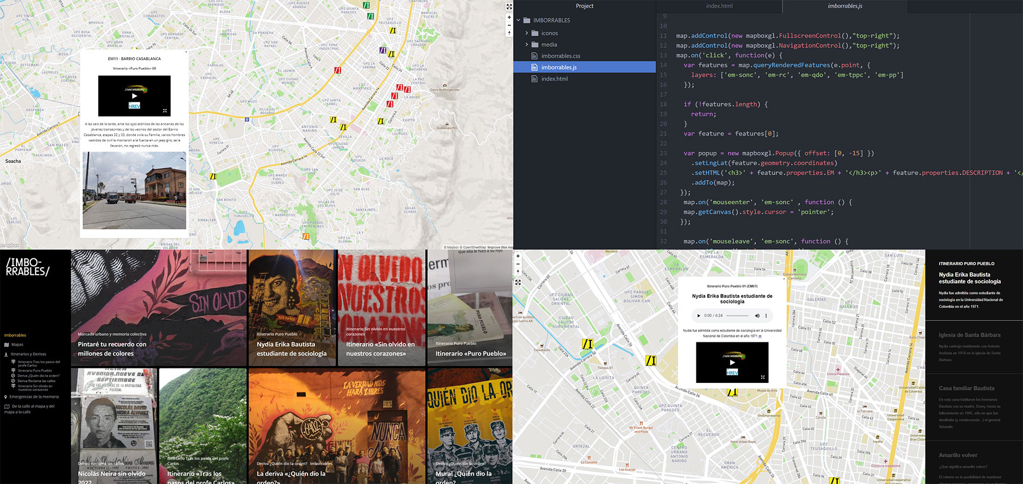Expand the iconos folder chevron
Image resolution: width=1023 pixels, height=484 pixels.
(527, 33)
